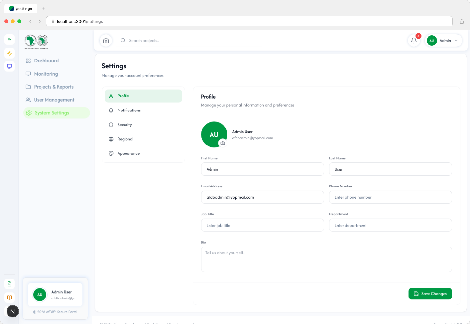Click the large AU profile avatar
Image resolution: width=470 pixels, height=324 pixels.
pos(214,134)
